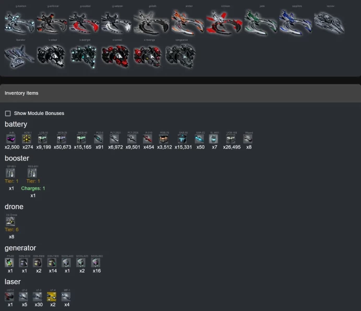Click the Wizard rocket icon
Screen dimensions: 361x311
[x=248, y=139]
